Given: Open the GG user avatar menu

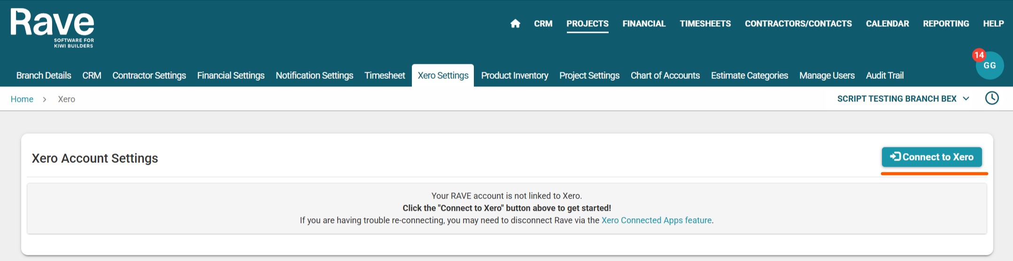Looking at the screenshot, I should point(990,66).
